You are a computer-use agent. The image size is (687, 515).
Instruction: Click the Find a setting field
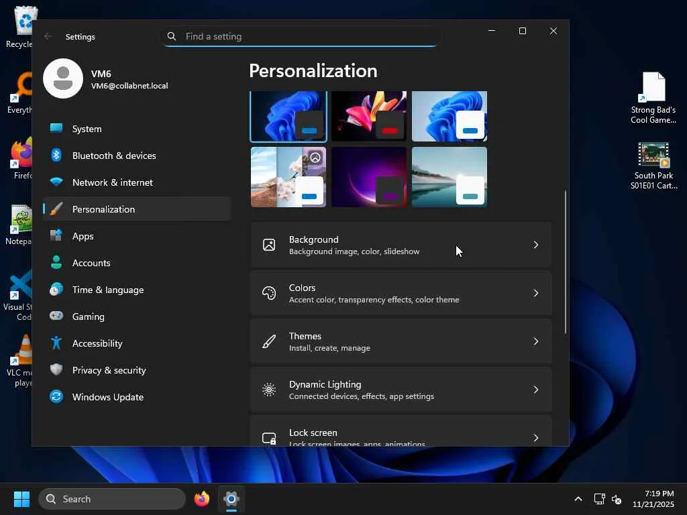(302, 36)
